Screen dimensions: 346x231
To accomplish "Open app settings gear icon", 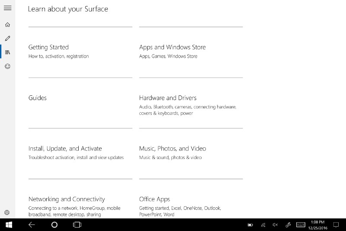I will [x=7, y=212].
